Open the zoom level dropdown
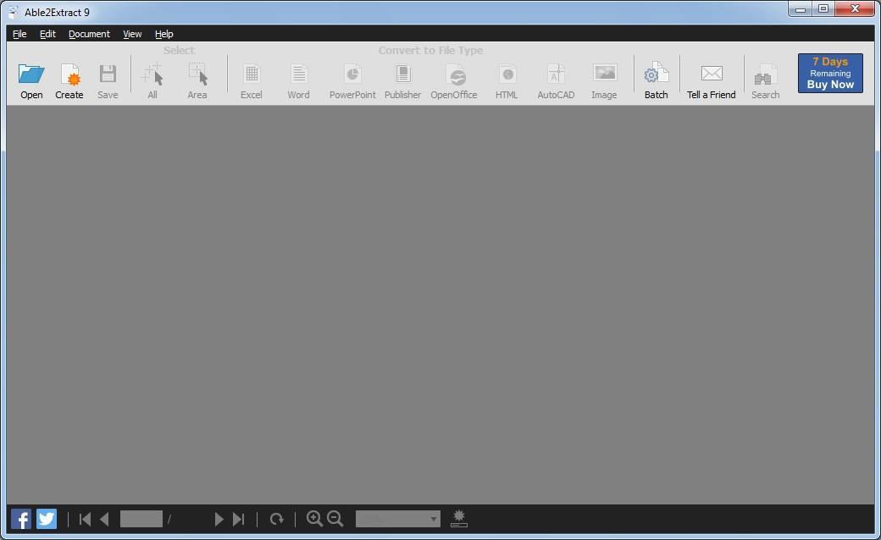The width and height of the screenshot is (881, 540). point(398,519)
